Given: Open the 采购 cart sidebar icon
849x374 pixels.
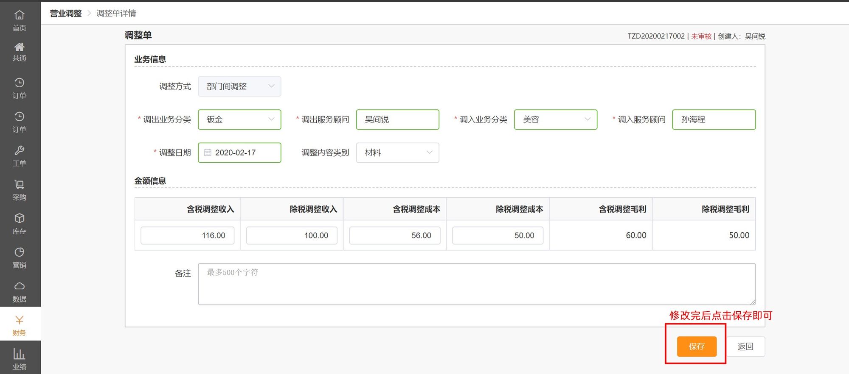Looking at the screenshot, I should click(x=19, y=190).
